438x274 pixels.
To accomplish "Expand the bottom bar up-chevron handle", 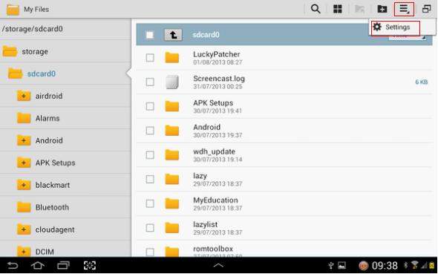I will point(218,265).
